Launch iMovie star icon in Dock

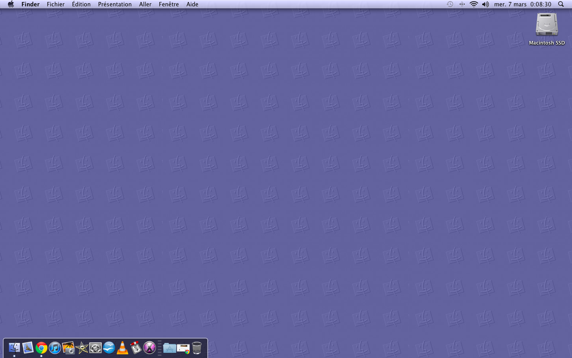click(x=82, y=348)
